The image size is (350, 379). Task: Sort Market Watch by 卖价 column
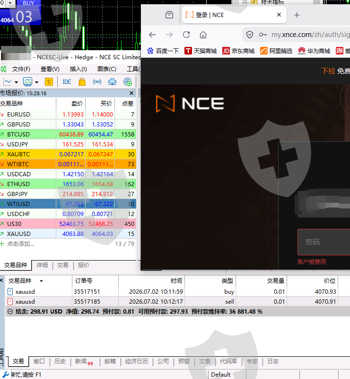(71, 104)
